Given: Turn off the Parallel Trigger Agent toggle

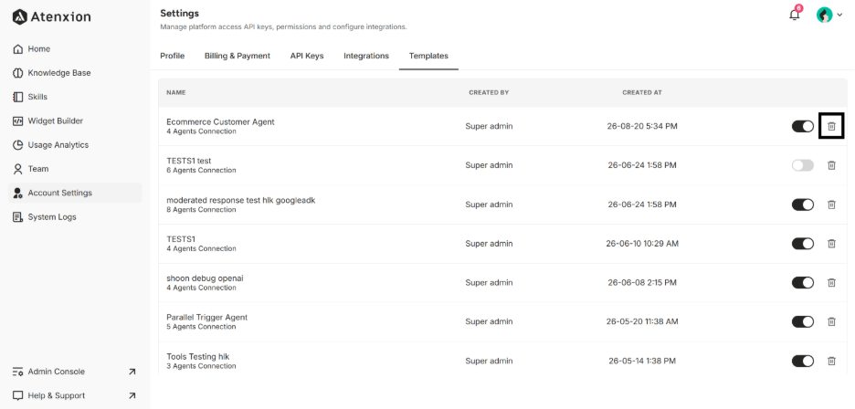Looking at the screenshot, I should pyautogui.click(x=803, y=321).
